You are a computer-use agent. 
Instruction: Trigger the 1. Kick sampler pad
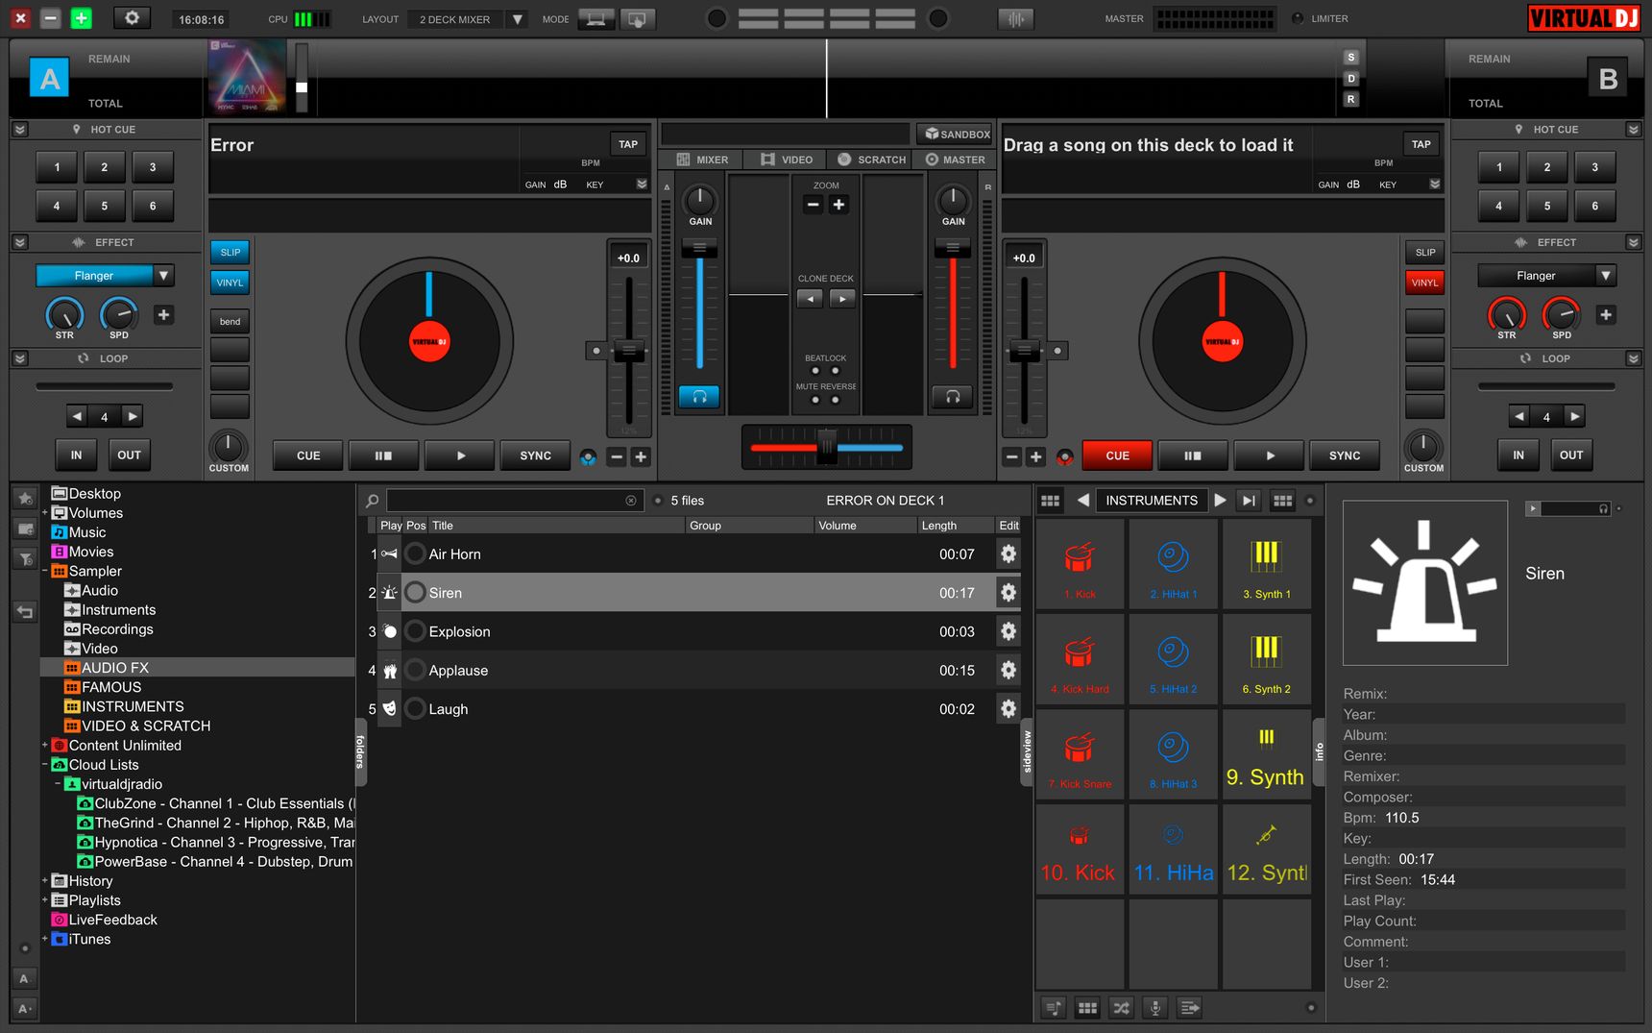coord(1080,563)
